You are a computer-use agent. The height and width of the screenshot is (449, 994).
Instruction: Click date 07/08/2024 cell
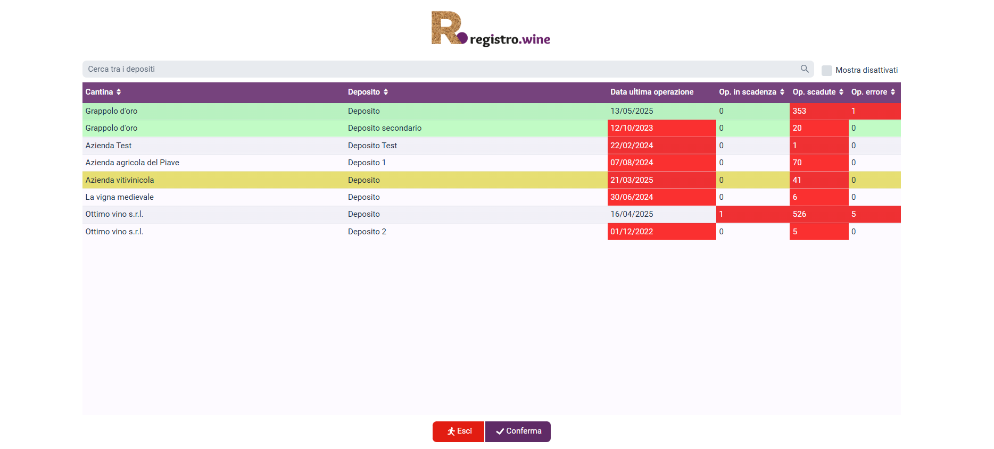point(661,163)
